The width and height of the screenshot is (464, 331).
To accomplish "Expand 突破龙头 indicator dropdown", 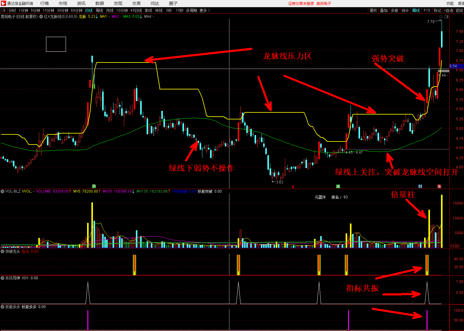I will tap(2, 251).
